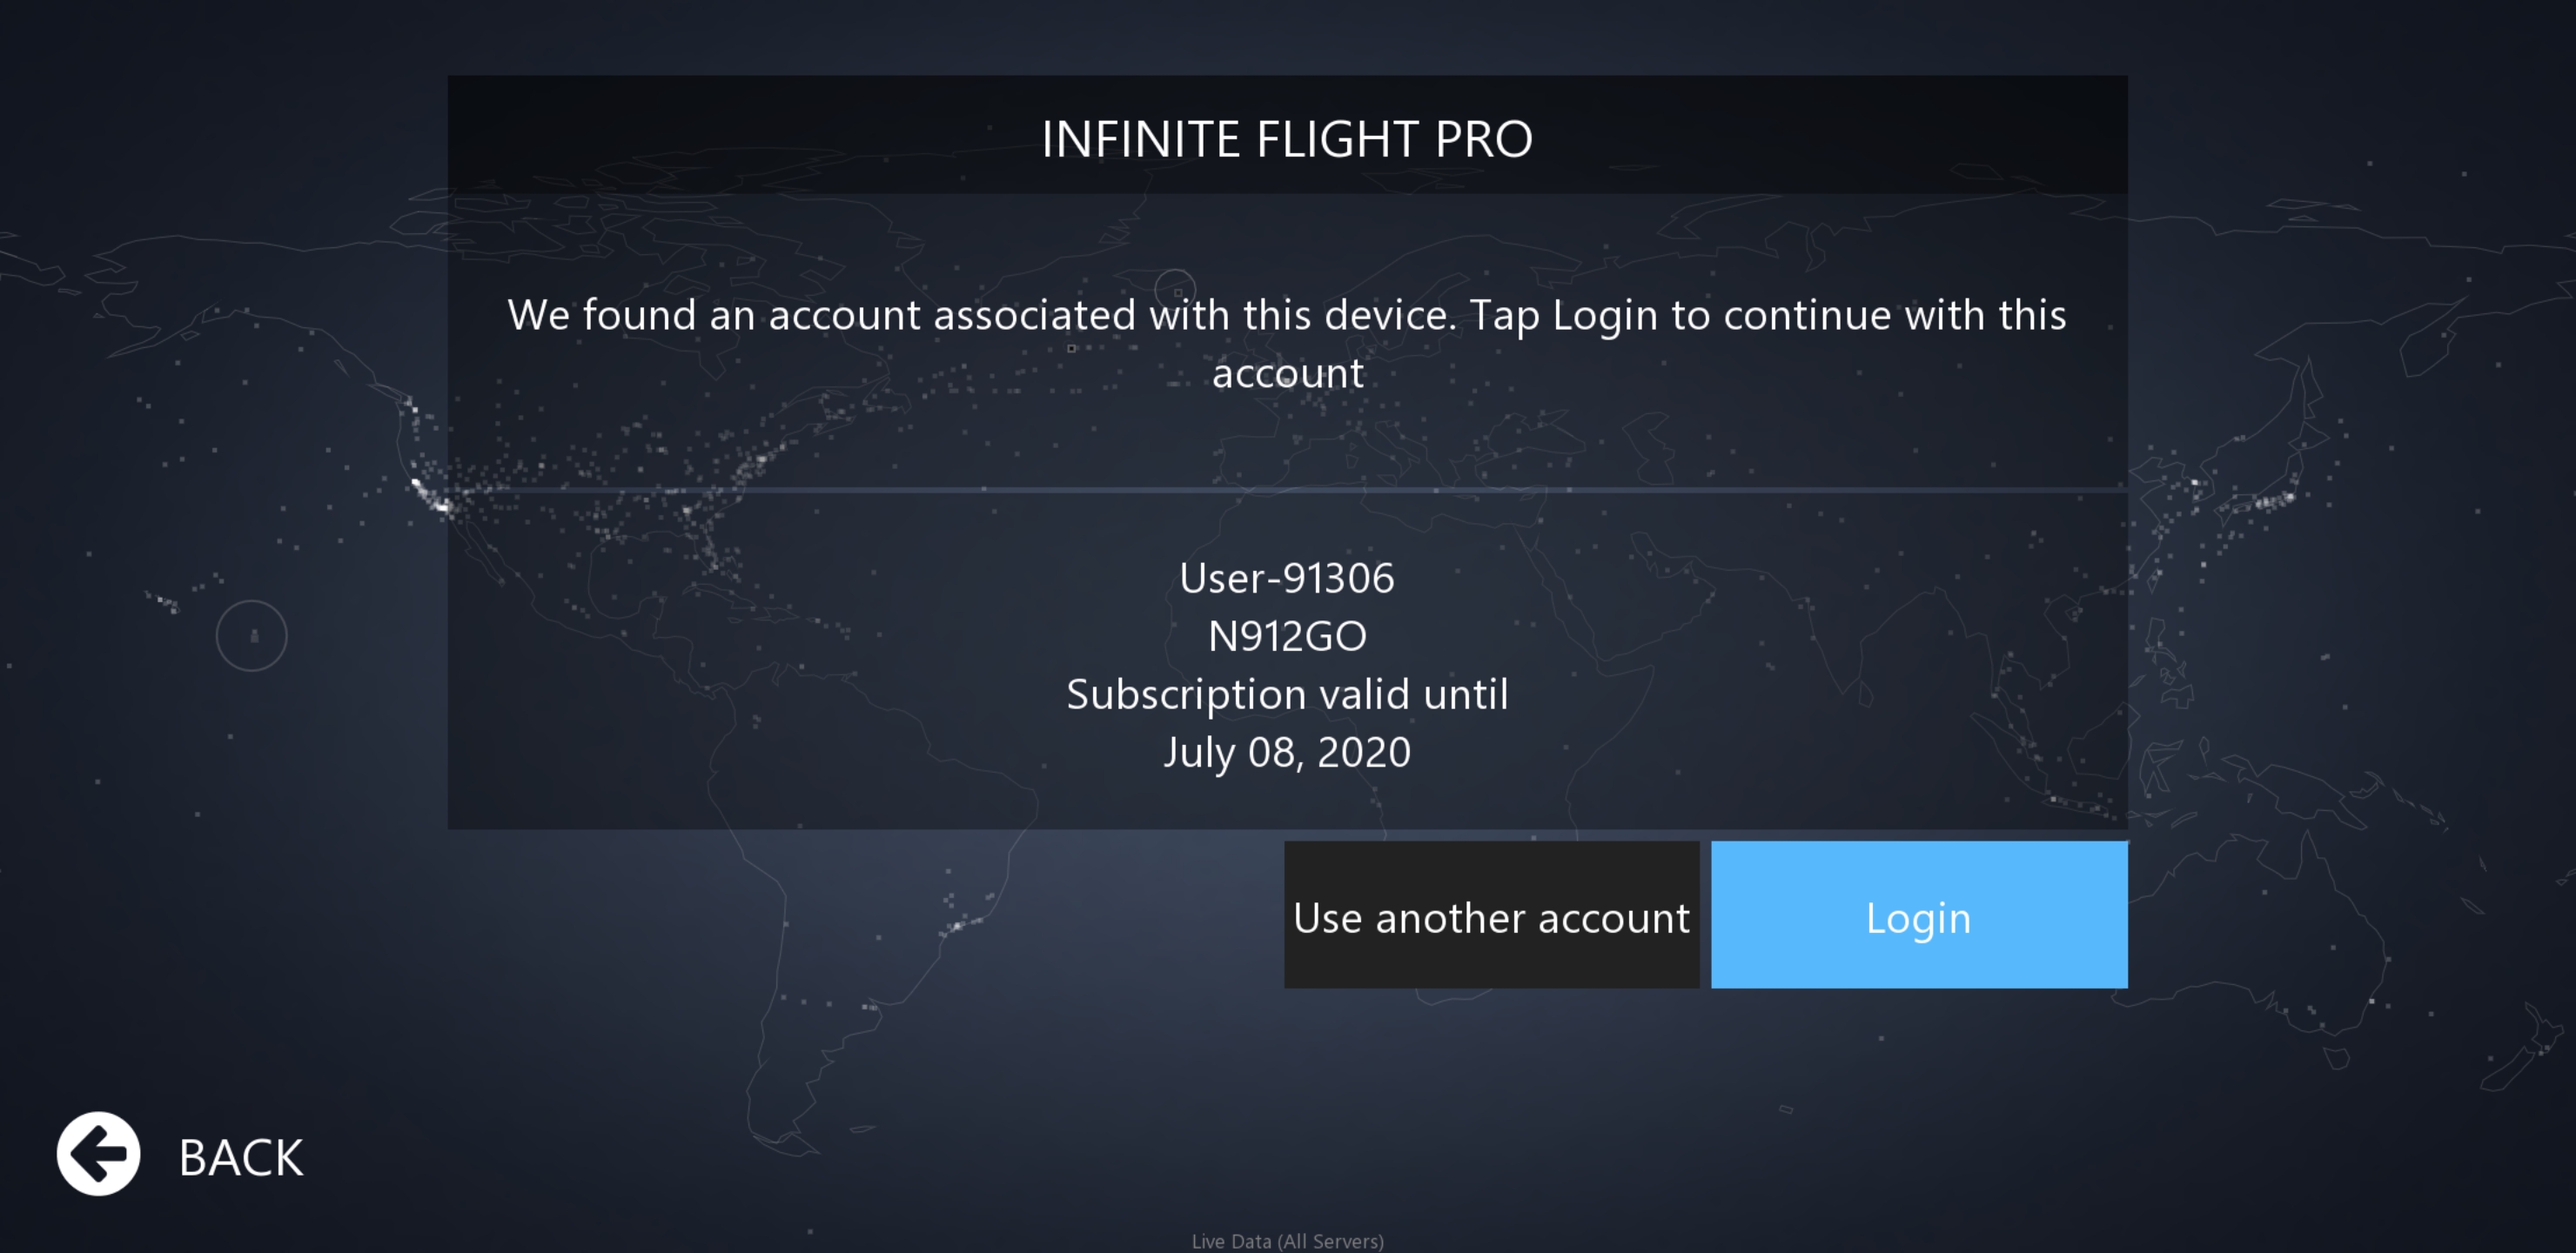Click the back arrow circle icon

(98, 1153)
